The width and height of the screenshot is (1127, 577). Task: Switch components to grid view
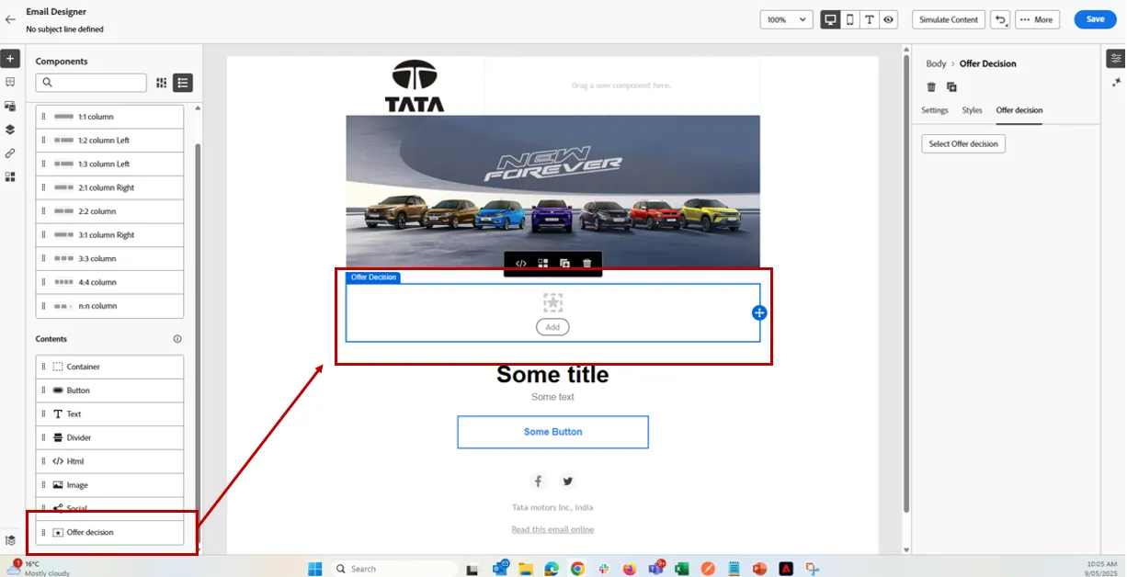(x=162, y=83)
